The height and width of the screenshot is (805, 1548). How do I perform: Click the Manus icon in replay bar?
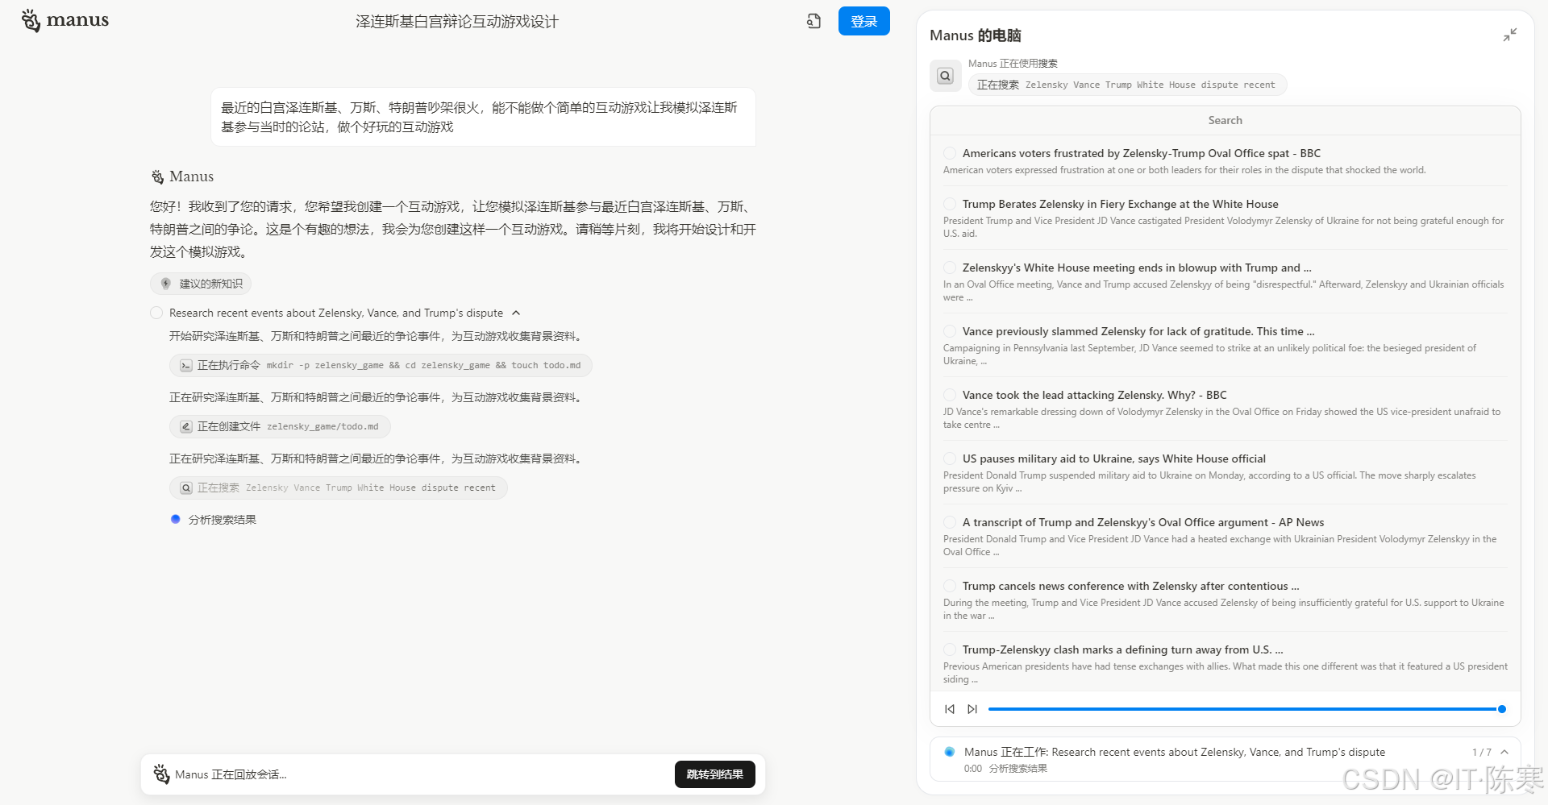pos(161,774)
